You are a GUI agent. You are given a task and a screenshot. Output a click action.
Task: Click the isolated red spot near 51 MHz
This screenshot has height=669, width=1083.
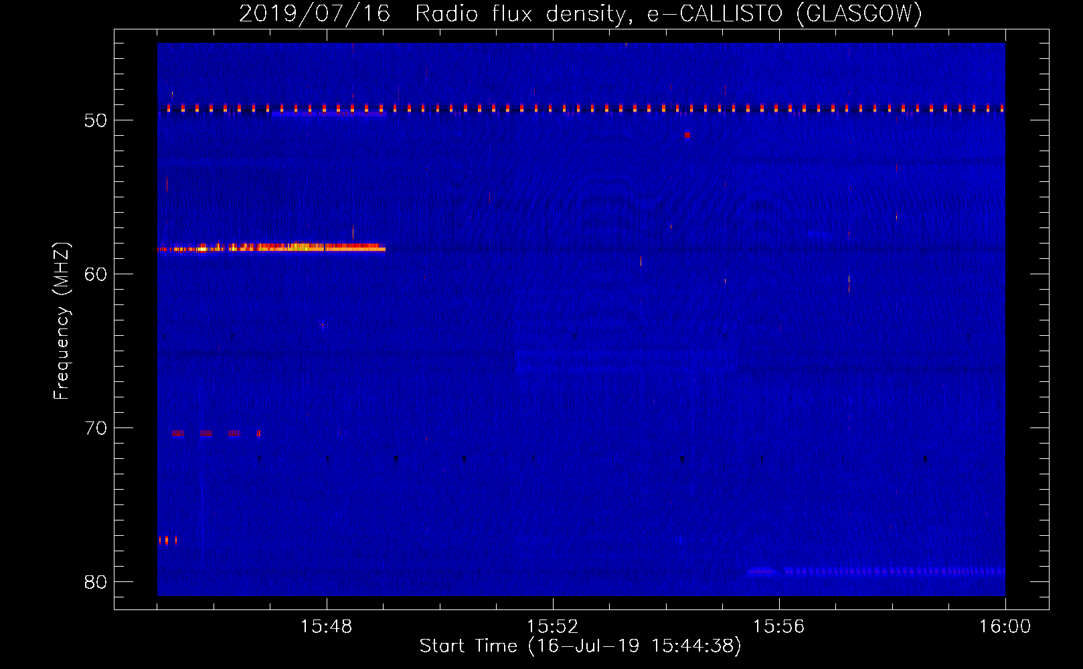(x=687, y=135)
